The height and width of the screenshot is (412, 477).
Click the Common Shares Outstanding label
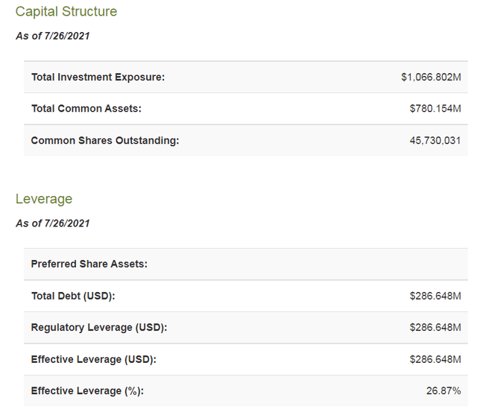(x=105, y=140)
